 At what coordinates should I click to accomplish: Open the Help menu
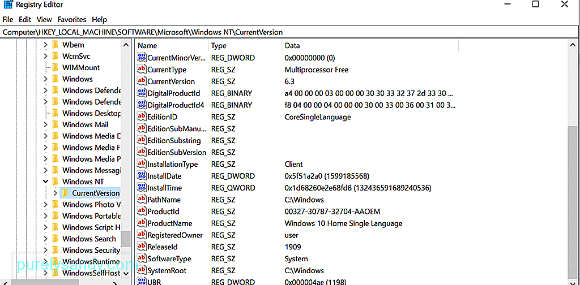99,20
